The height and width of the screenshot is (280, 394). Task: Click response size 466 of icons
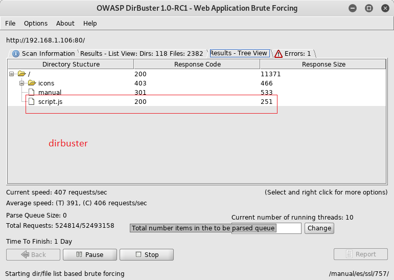[x=266, y=83]
